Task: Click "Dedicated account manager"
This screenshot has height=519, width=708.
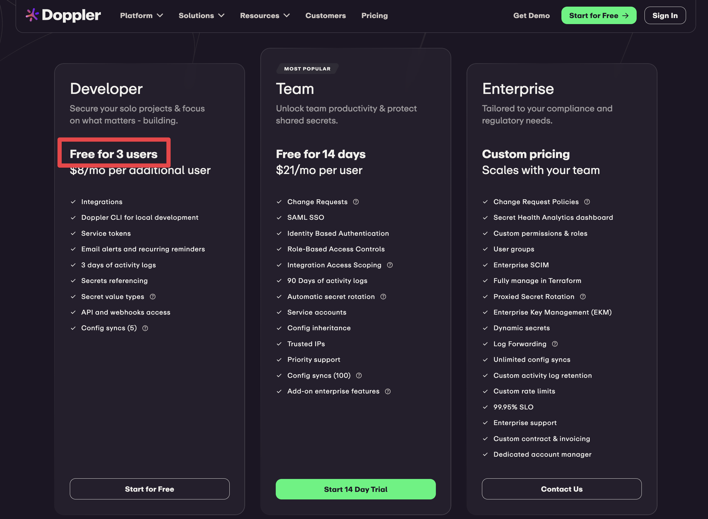Action: 542,454
